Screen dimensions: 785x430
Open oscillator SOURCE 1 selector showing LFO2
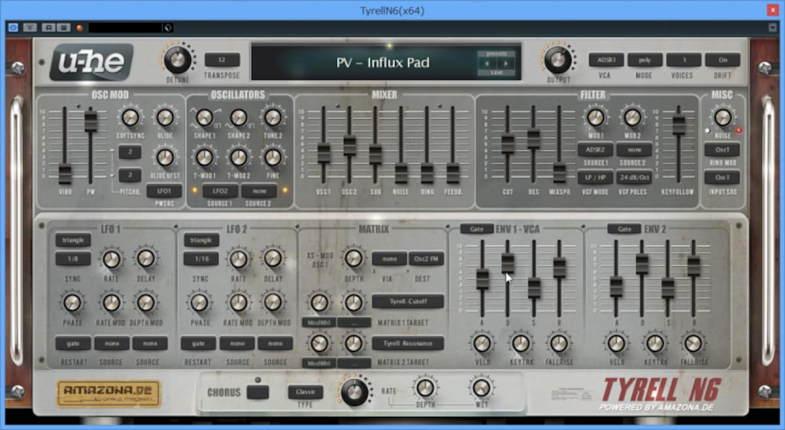pyautogui.click(x=220, y=190)
